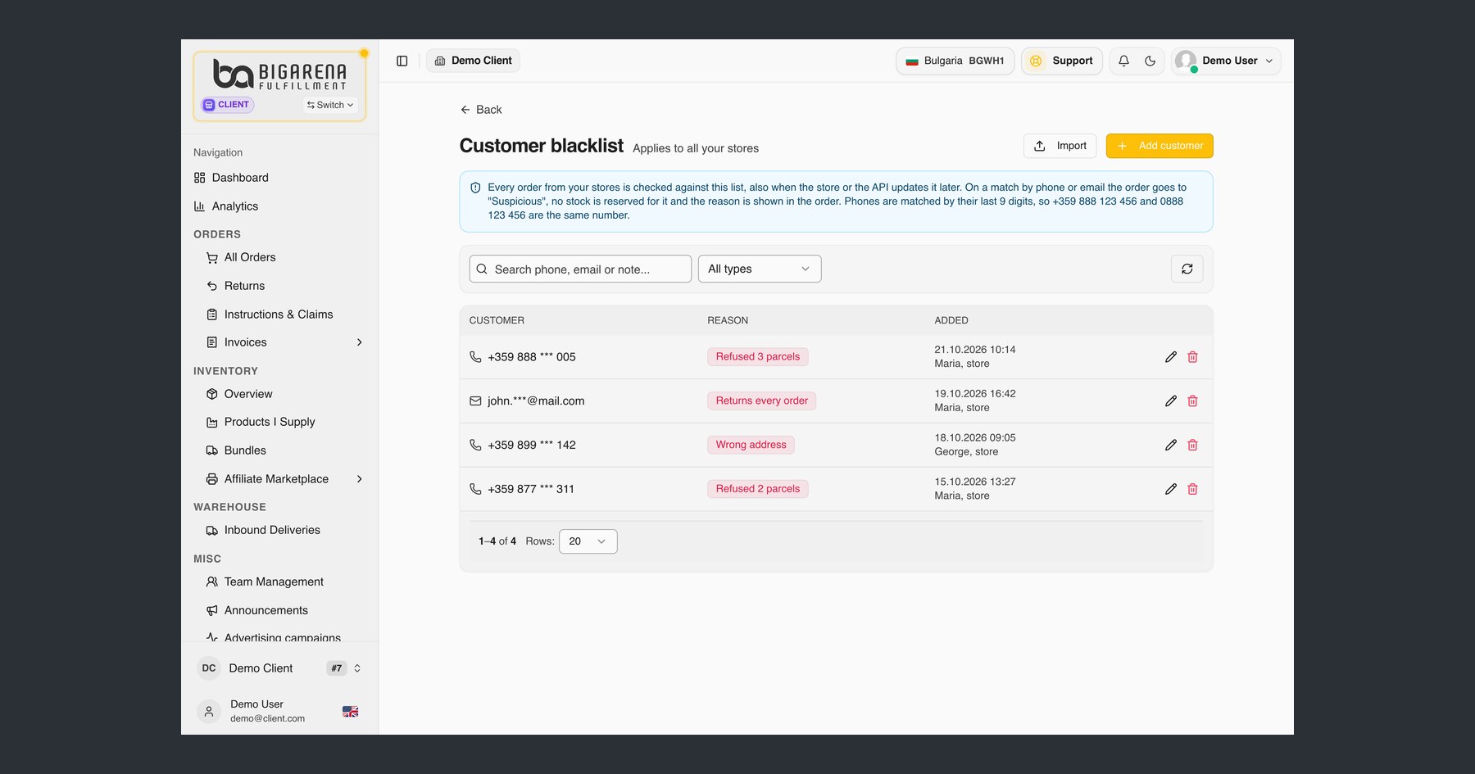1475x774 pixels.
Task: Open the notifications bell
Action: (1123, 61)
